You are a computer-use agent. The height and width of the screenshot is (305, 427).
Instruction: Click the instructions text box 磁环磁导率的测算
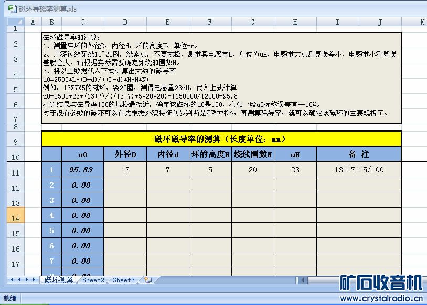[221, 78]
